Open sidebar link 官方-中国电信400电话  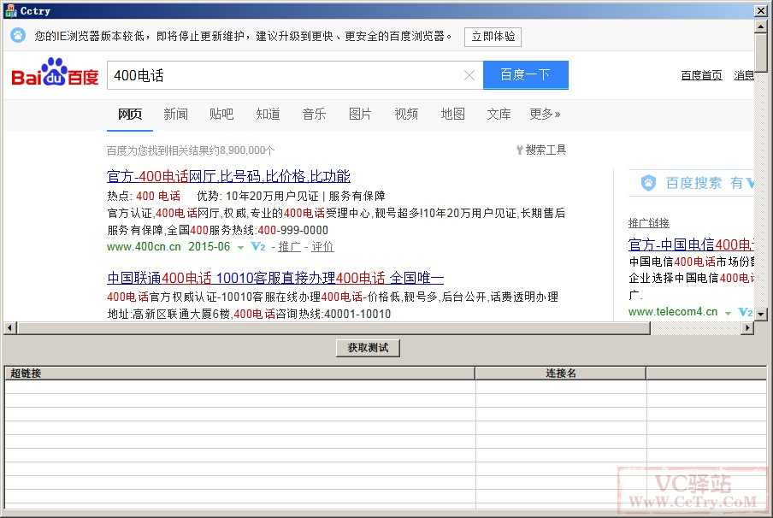pyautogui.click(x=691, y=244)
